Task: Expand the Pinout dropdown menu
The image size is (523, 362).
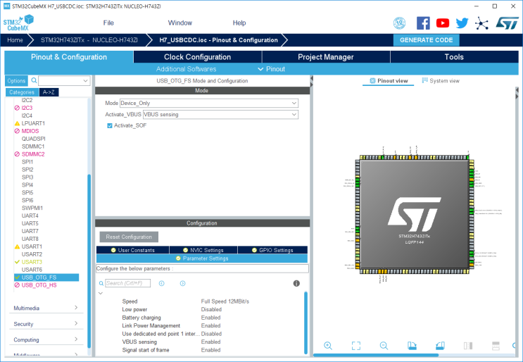Action: click(x=271, y=69)
